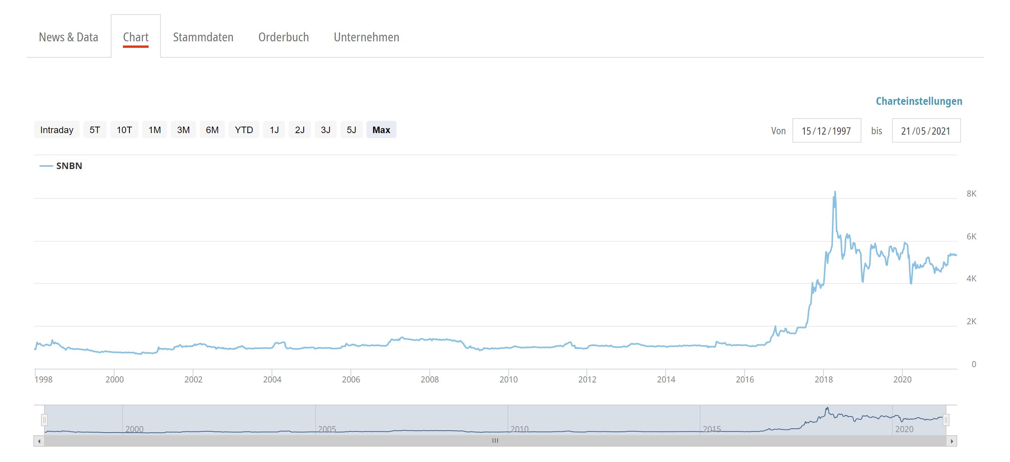This screenshot has height=462, width=1010.
Task: Select 5T time range button
Action: click(x=95, y=130)
